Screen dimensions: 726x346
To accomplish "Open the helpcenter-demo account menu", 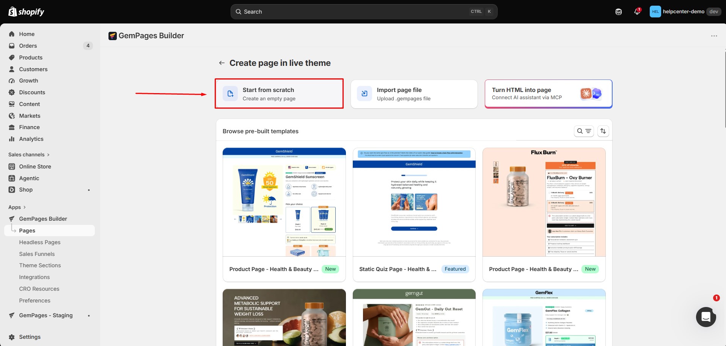I will [685, 12].
